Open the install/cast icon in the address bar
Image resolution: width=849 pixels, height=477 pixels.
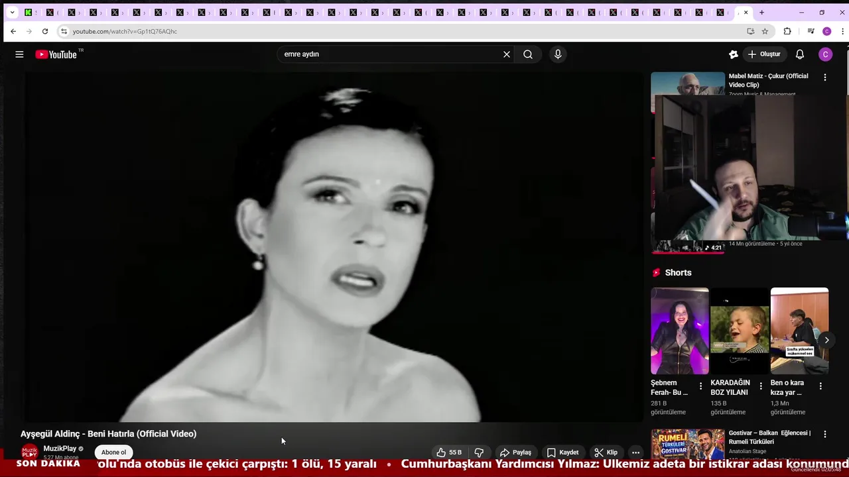(750, 31)
